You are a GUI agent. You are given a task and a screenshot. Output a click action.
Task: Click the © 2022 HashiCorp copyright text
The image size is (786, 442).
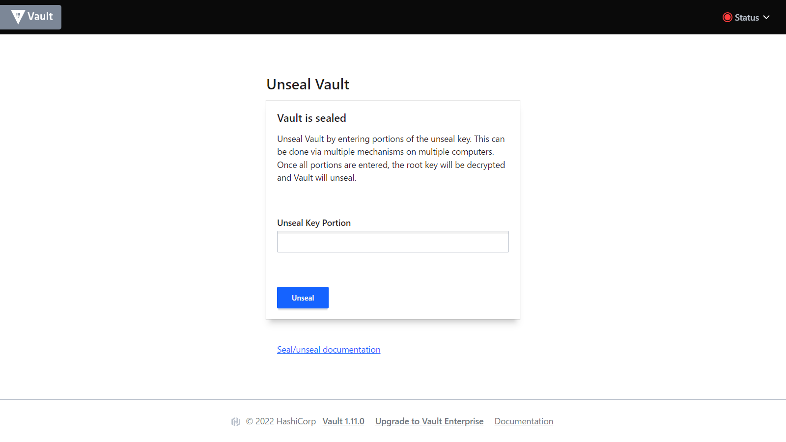tap(281, 421)
